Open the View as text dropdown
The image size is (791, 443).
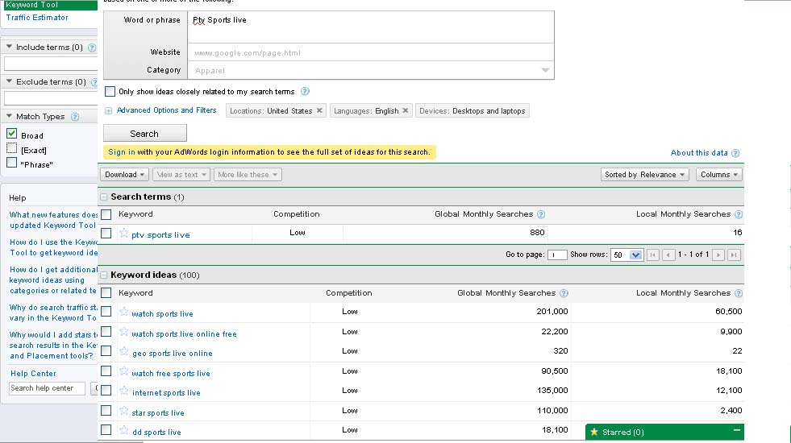[181, 174]
